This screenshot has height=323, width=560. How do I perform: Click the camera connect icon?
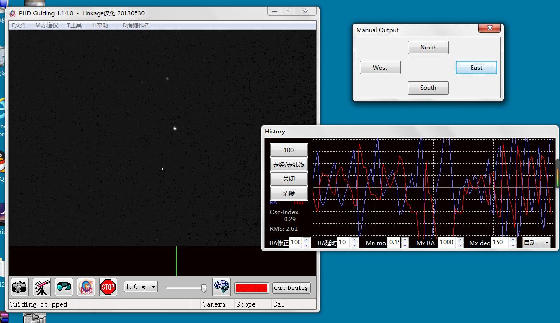tap(19, 287)
